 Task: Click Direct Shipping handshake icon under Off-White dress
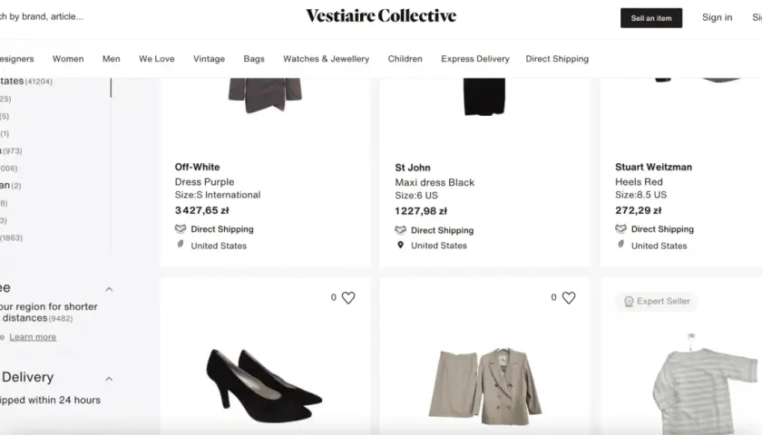tap(181, 228)
